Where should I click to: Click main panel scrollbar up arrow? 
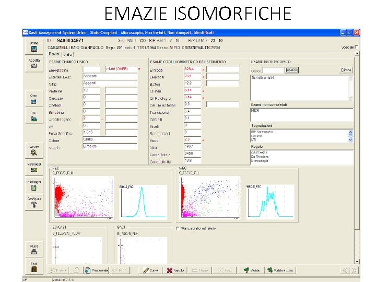(357, 53)
